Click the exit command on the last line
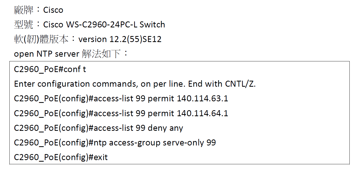The image size is (363, 170). [101, 157]
